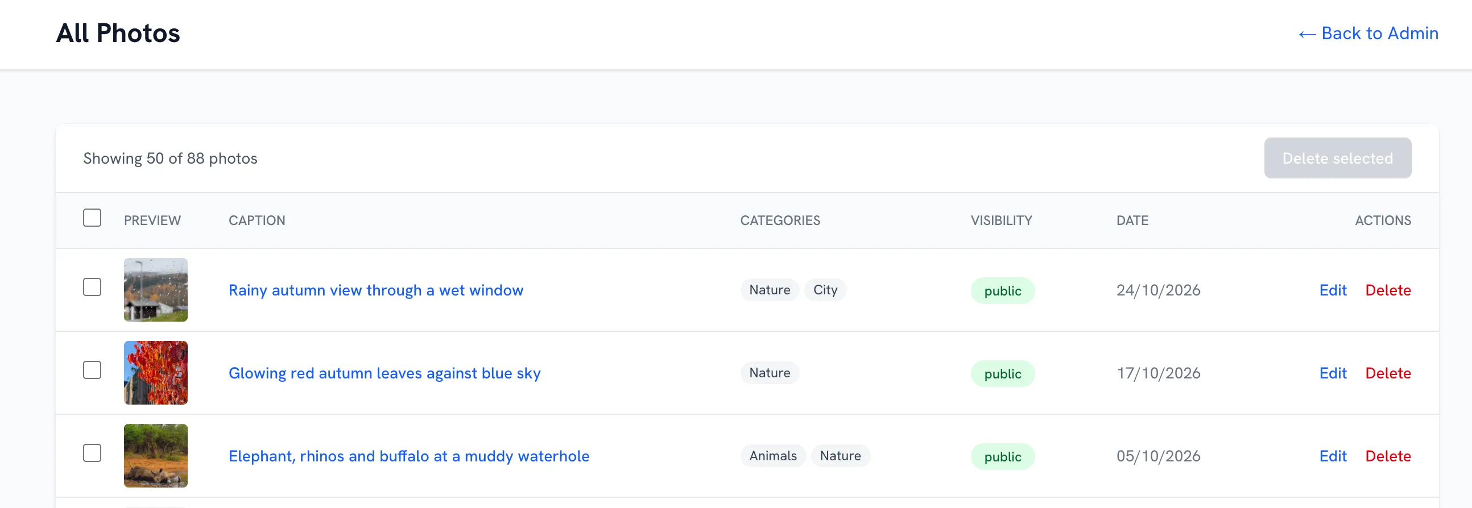
Task: Open the rainy window photo thumbnail
Action: [155, 290]
